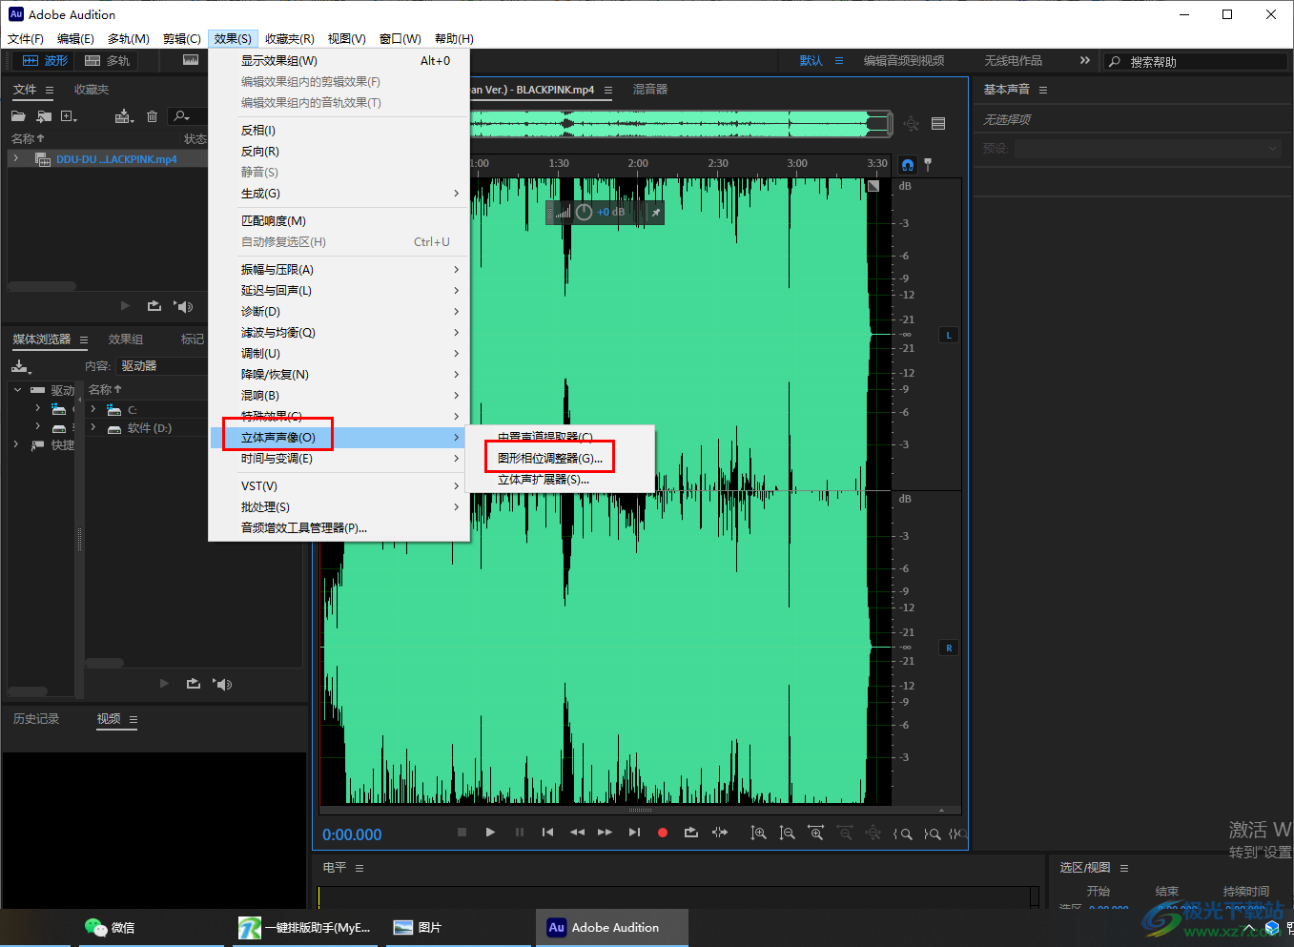This screenshot has height=947, width=1294.
Task: Toggle loop playback in transport
Action: (x=691, y=833)
